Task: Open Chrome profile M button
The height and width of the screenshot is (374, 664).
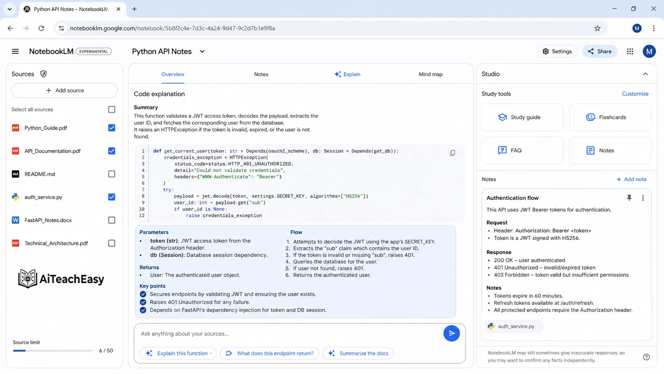Action: [637, 28]
